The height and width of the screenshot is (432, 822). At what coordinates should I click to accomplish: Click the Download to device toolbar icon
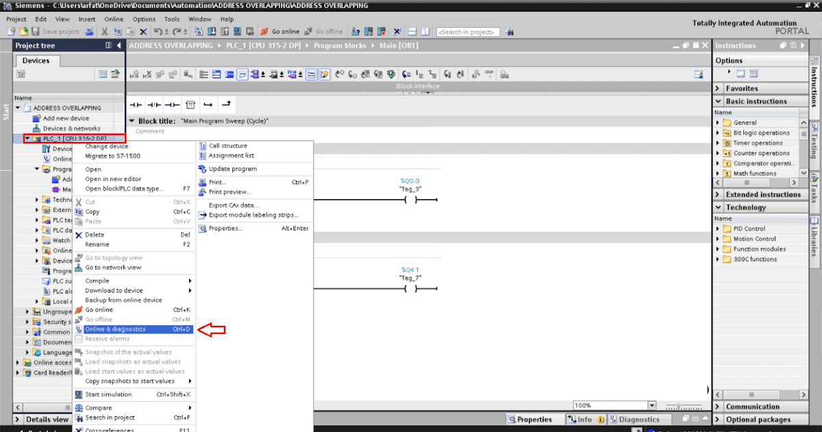(x=212, y=31)
